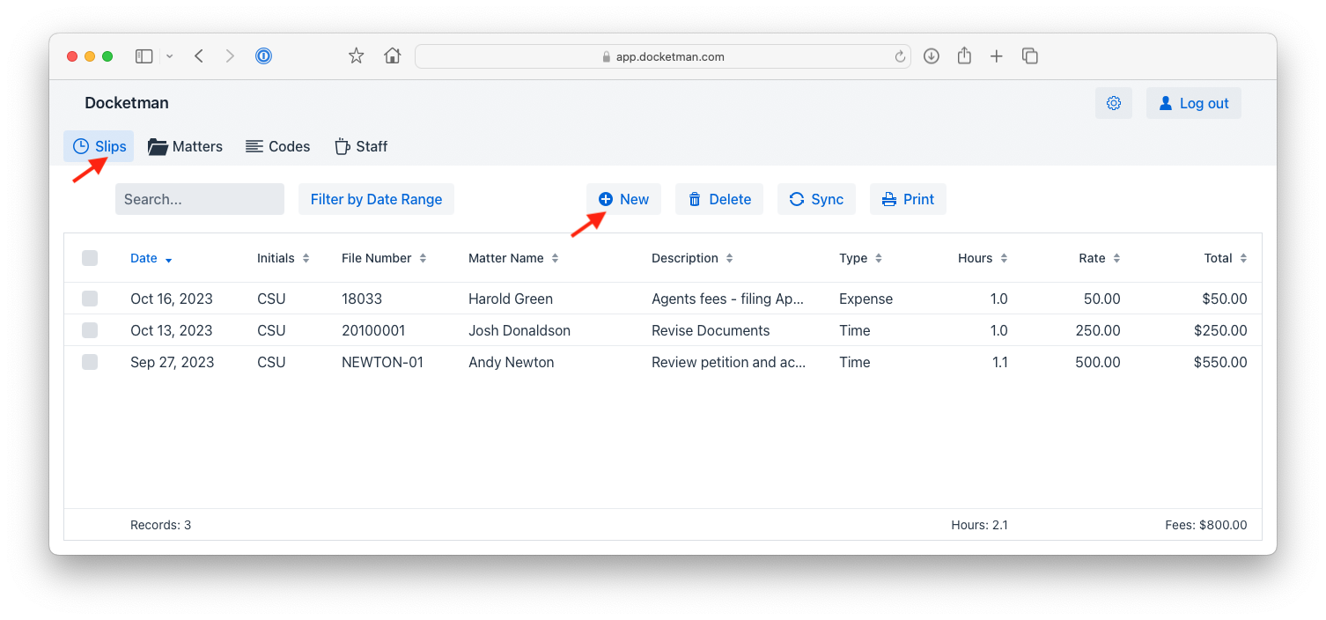Sort by File Number column
Image resolution: width=1326 pixels, height=620 pixels.
(x=384, y=258)
